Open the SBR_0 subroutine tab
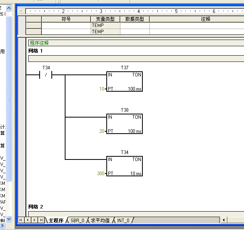 [x=77, y=220]
